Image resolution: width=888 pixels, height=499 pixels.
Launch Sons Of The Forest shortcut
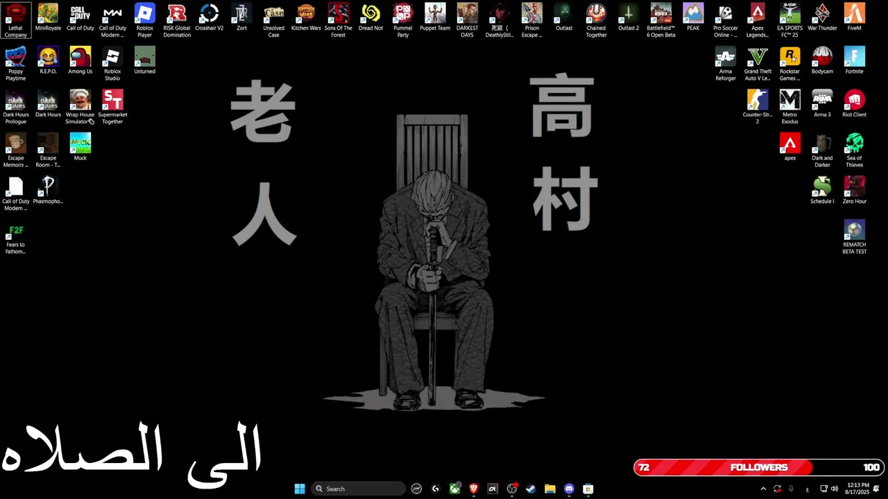coord(338,21)
